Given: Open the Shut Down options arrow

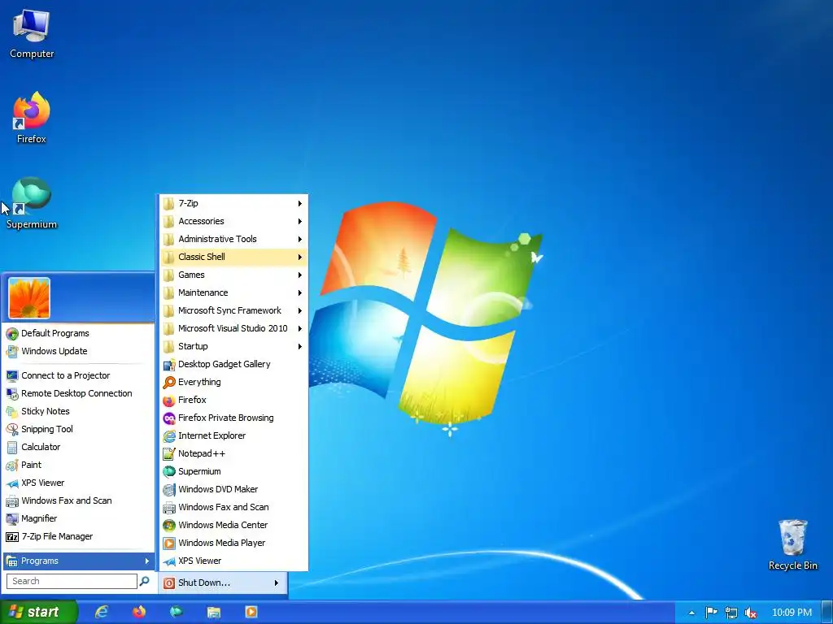Looking at the screenshot, I should tap(277, 583).
